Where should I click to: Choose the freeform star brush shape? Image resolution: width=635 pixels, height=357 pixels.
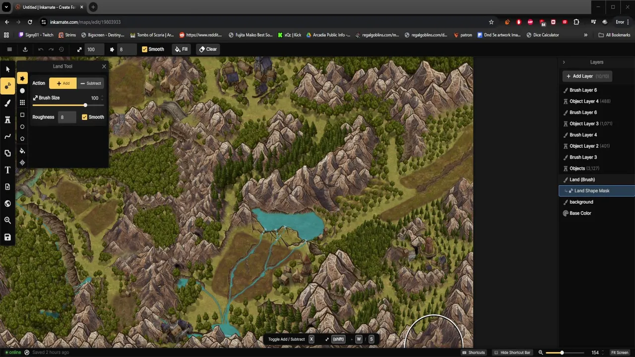tap(22, 79)
